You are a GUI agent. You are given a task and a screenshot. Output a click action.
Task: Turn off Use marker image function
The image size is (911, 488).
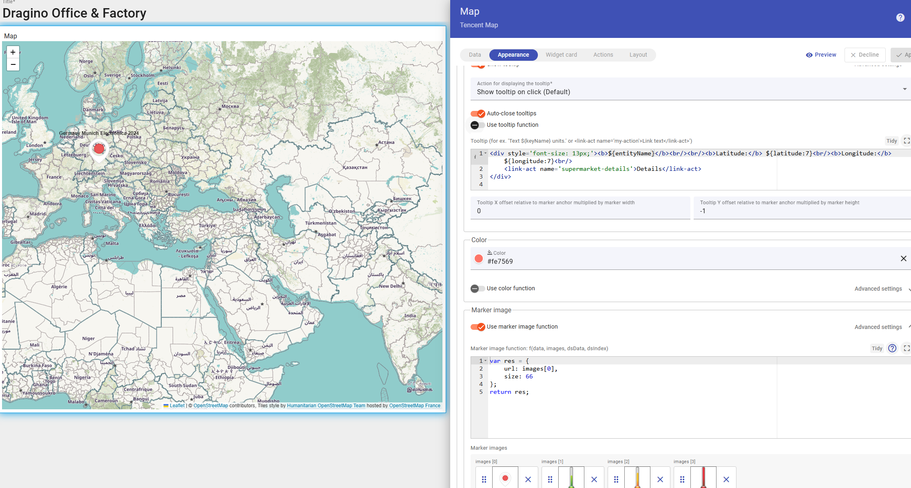[x=478, y=327]
